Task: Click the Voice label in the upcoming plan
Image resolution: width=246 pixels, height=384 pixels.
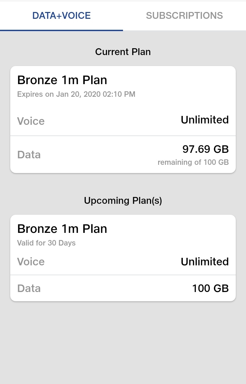Action: tap(31, 262)
